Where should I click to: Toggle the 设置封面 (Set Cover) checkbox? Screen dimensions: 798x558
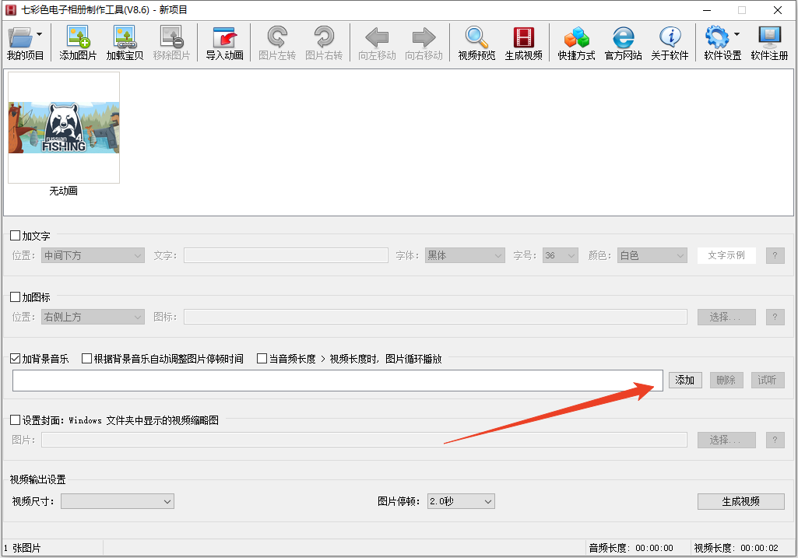[16, 420]
